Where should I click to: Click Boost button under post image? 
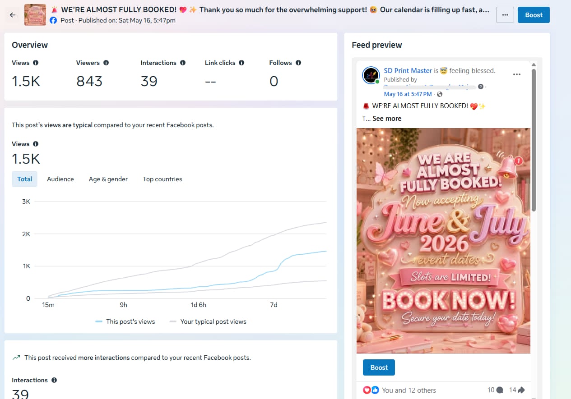pos(379,367)
